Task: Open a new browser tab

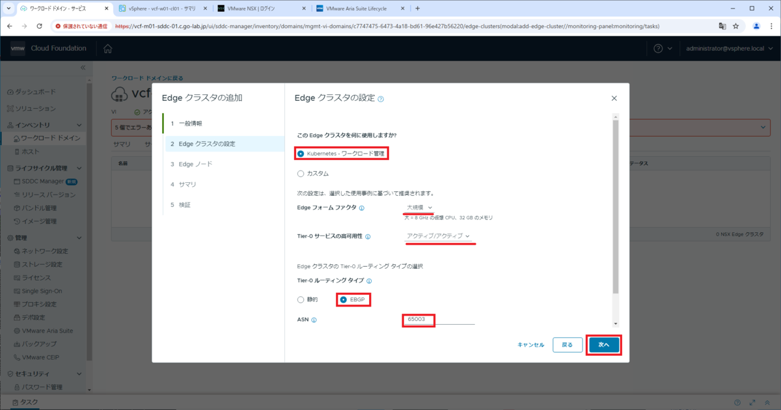Action: click(417, 8)
